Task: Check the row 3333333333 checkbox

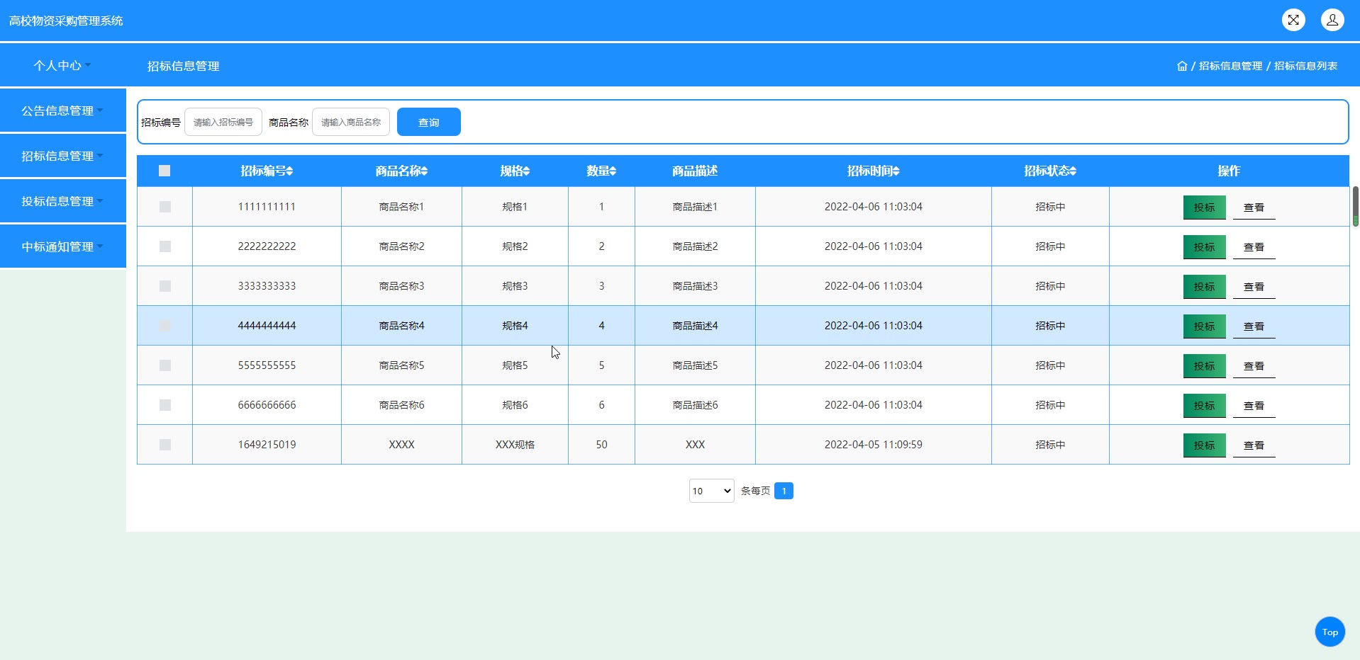Action: (x=165, y=286)
